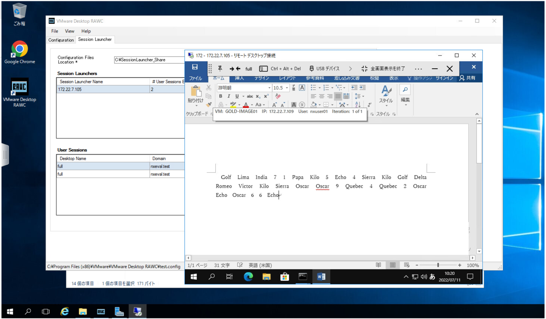Click the zoom out minus button
The width and height of the screenshot is (546, 319).
click(x=417, y=265)
